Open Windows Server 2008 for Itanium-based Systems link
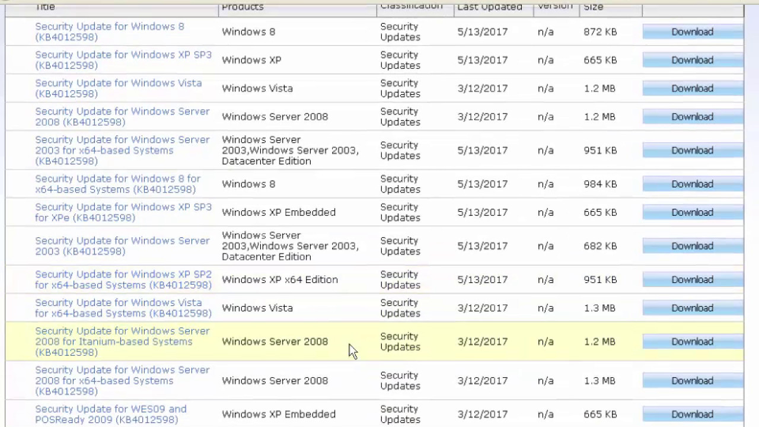This screenshot has width=759, height=427. point(122,342)
